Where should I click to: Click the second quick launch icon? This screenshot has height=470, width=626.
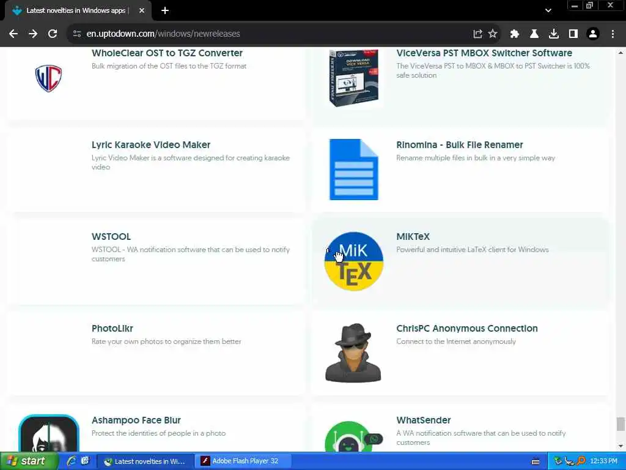(x=85, y=461)
